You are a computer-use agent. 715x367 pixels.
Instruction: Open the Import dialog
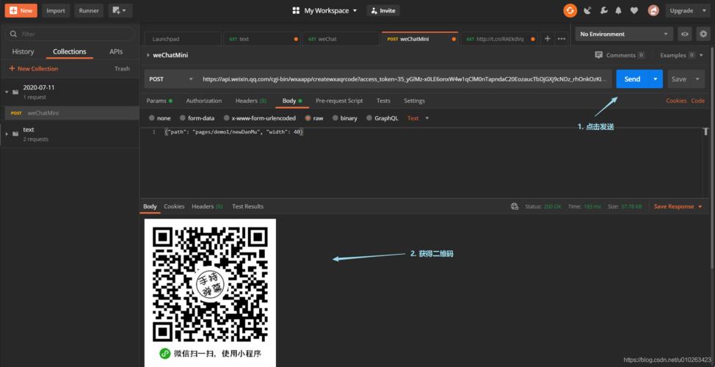pos(56,10)
